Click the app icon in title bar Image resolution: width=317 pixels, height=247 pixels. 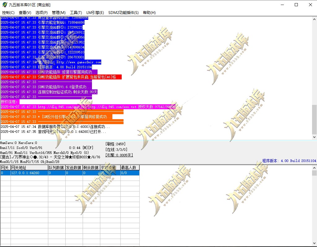tap(5, 5)
